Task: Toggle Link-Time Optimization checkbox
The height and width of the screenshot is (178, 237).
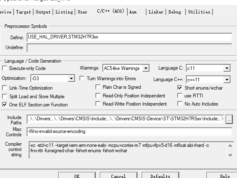Action: click(x=5, y=88)
